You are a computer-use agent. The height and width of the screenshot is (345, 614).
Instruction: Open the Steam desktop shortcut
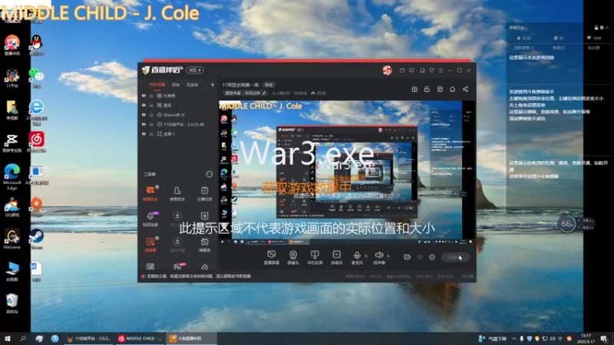click(x=36, y=239)
